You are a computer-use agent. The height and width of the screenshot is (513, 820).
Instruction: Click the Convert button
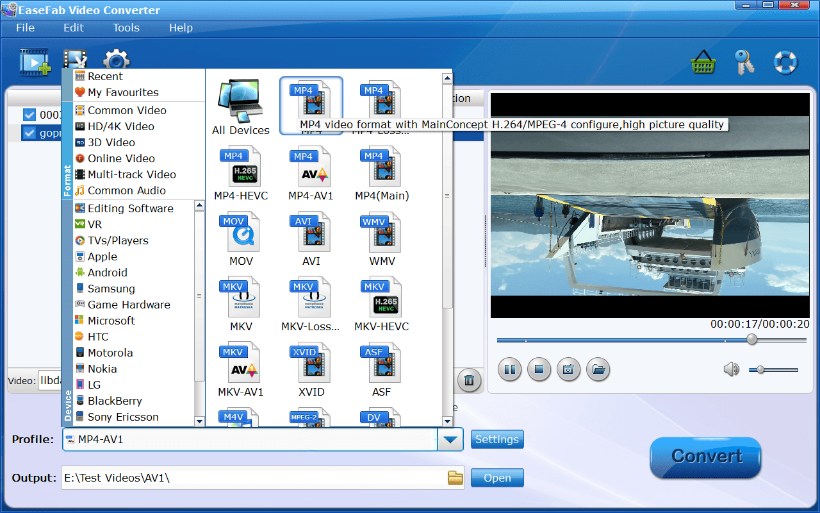[706, 458]
